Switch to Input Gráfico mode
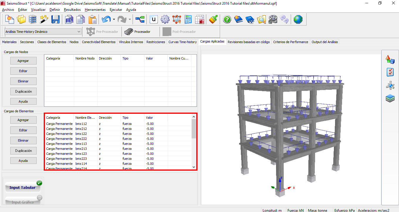Image resolution: width=399 pixels, height=212 pixels. [23, 202]
